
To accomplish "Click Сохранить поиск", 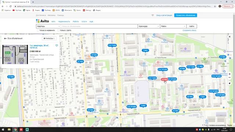I will pyautogui.click(x=189, y=30).
